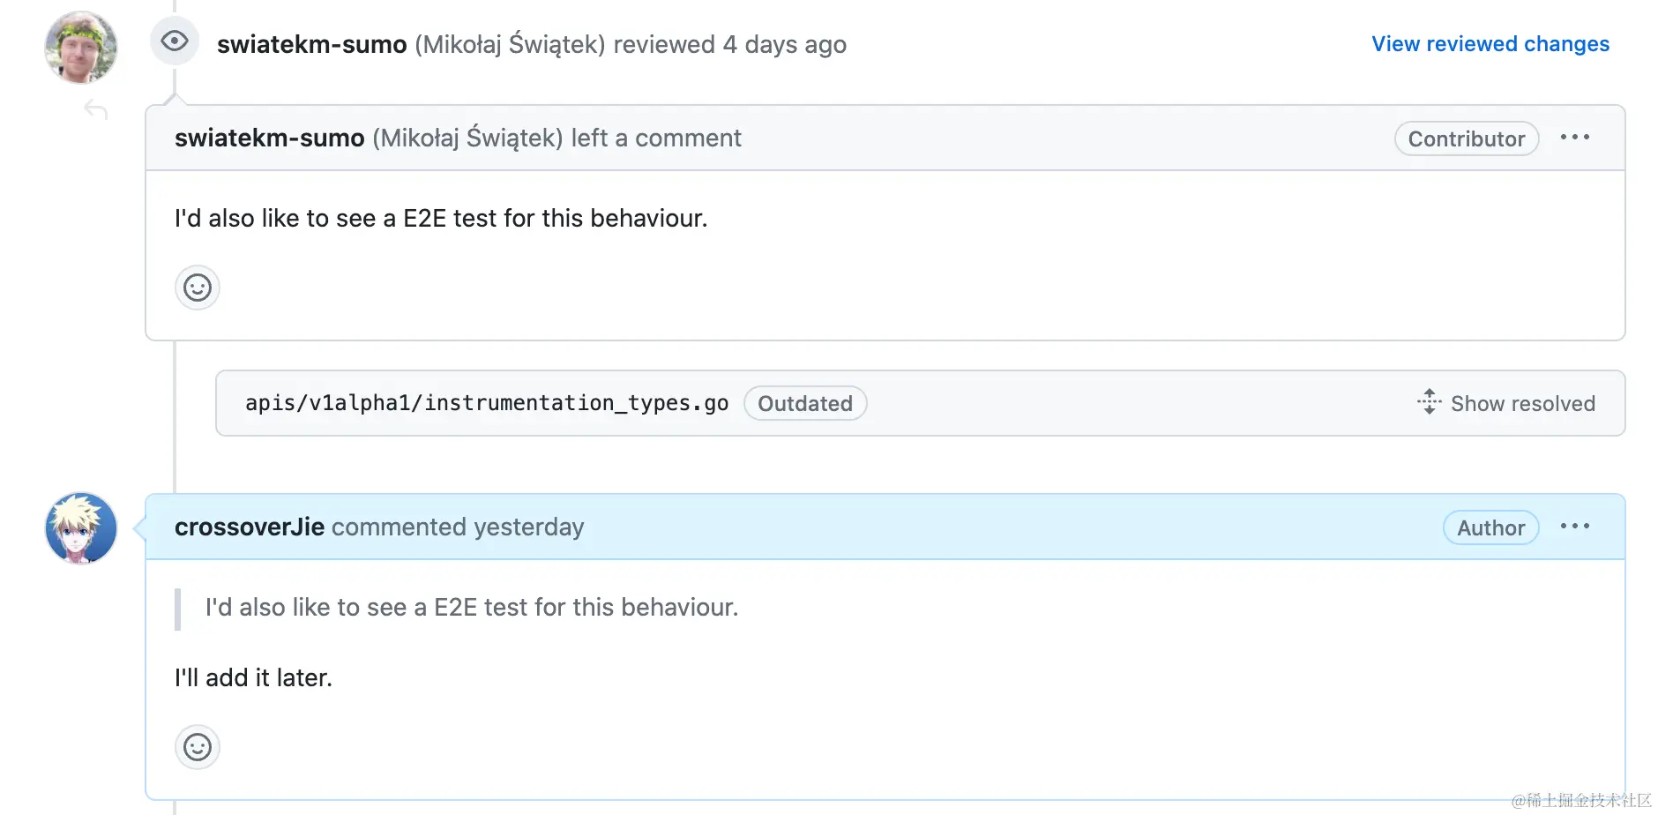Click crossoverJie's anime avatar image
The width and height of the screenshot is (1658, 815).
pos(81,528)
